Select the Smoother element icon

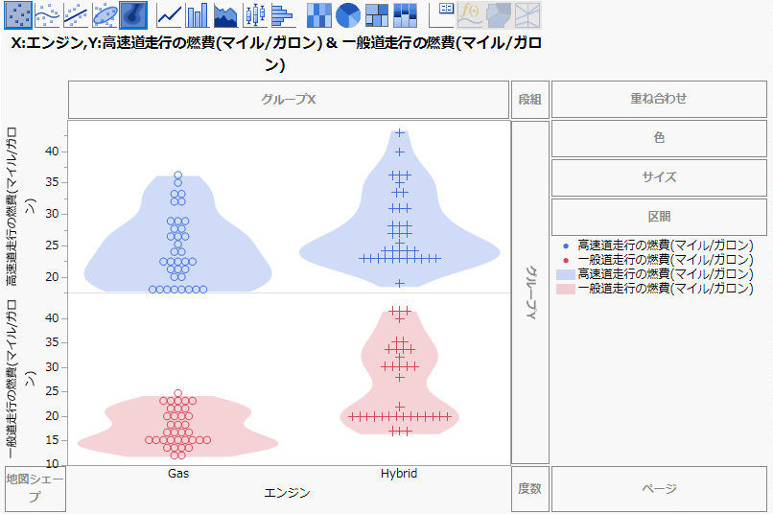[x=47, y=14]
